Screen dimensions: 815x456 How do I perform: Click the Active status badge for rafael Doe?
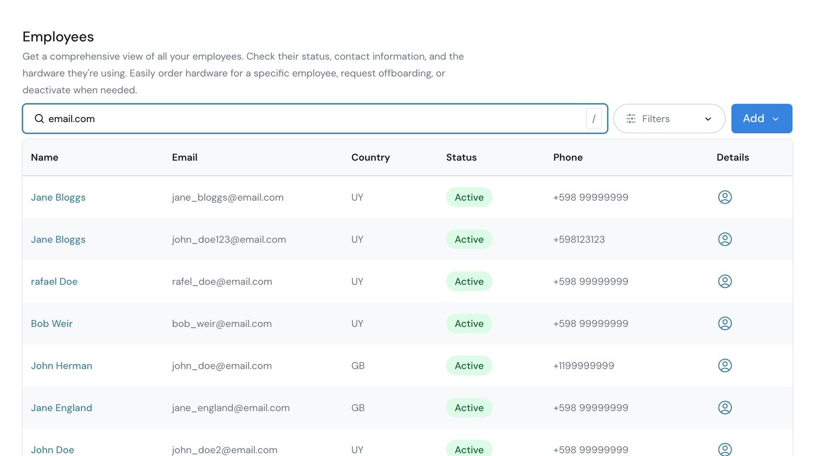469,282
